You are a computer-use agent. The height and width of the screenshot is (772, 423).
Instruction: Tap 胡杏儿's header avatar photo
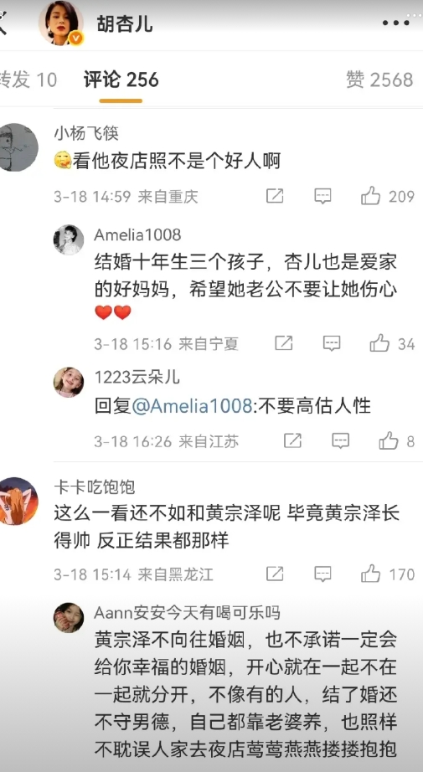tap(60, 22)
